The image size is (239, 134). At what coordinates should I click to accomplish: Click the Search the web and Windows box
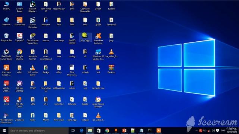click(x=38, y=131)
